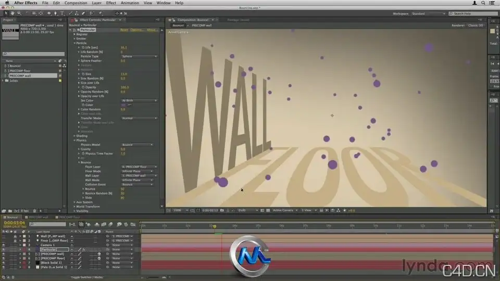Take a snapshot with camera icon
This screenshot has width=500, height=281.
click(x=222, y=210)
